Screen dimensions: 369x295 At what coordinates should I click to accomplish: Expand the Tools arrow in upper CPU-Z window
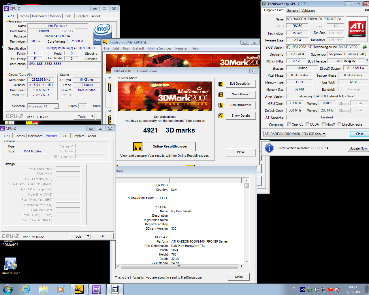point(93,116)
